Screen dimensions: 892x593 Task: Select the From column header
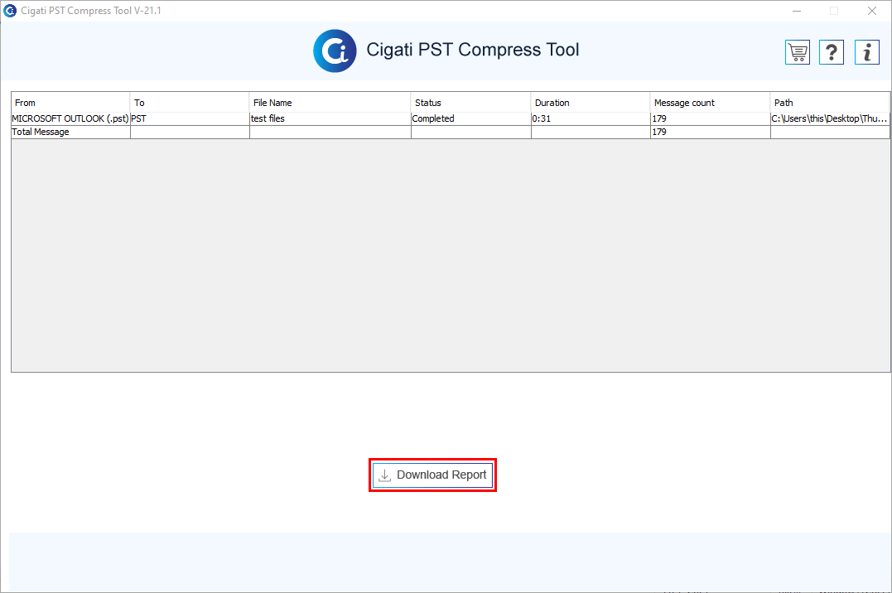(70, 103)
